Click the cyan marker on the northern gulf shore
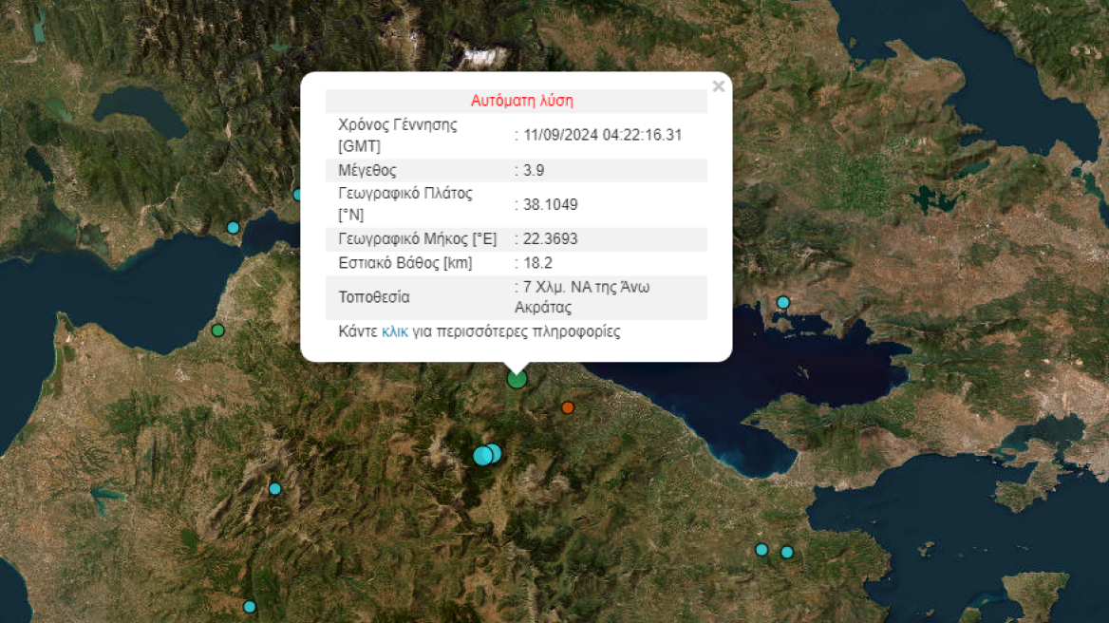Screen dimensions: 1109x623 coord(231,228)
